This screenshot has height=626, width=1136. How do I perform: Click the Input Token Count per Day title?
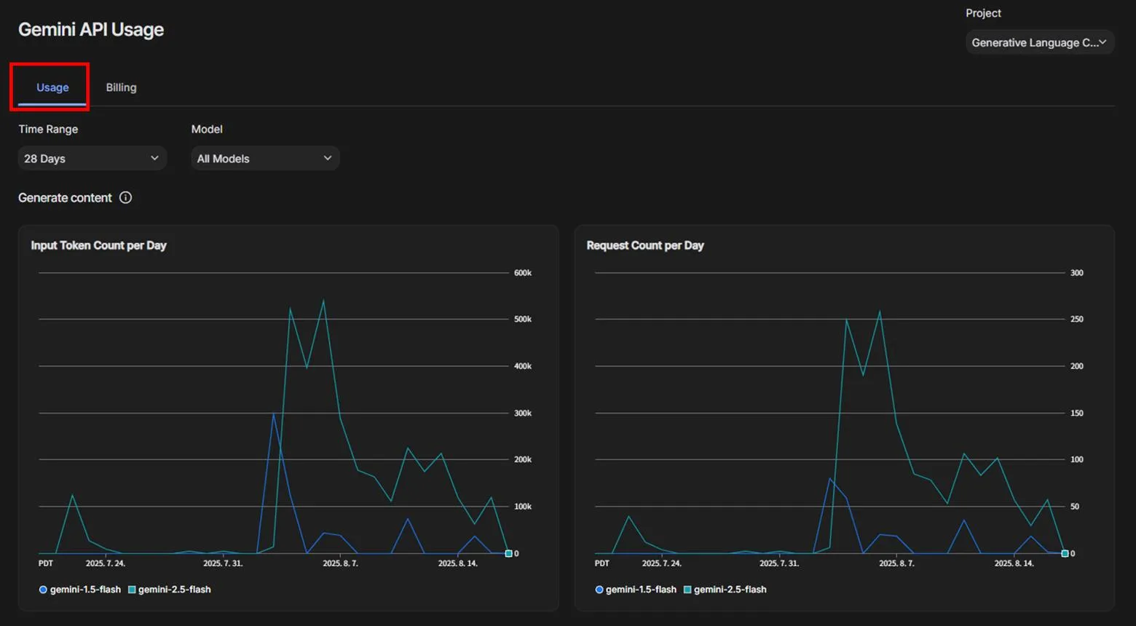[99, 245]
